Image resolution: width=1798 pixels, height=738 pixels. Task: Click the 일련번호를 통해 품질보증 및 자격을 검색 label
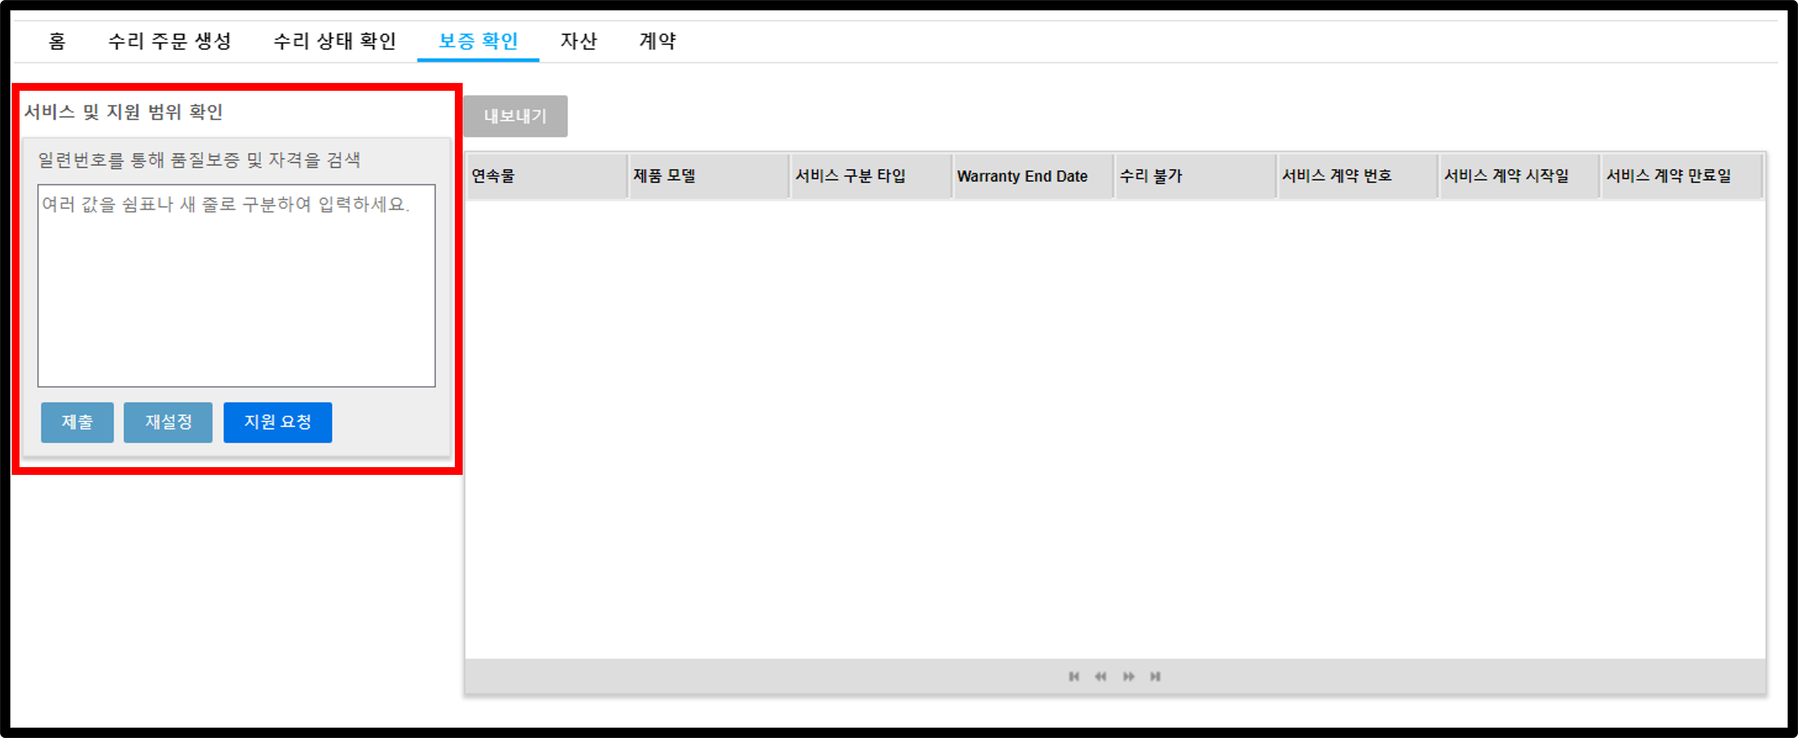click(199, 160)
